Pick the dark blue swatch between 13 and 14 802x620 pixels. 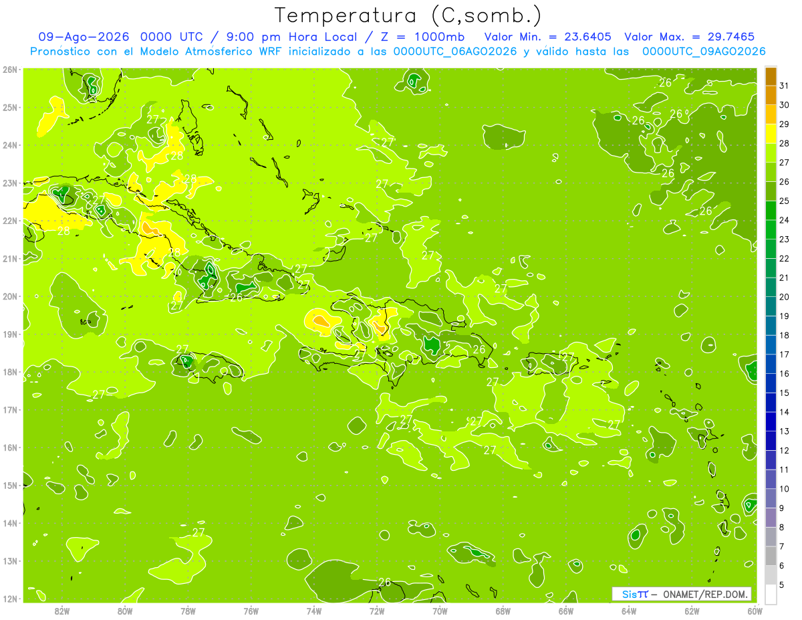(771, 421)
